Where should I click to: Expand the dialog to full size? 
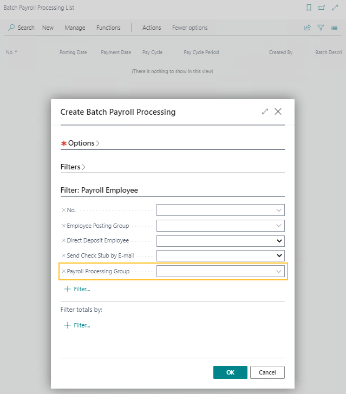pyautogui.click(x=265, y=111)
